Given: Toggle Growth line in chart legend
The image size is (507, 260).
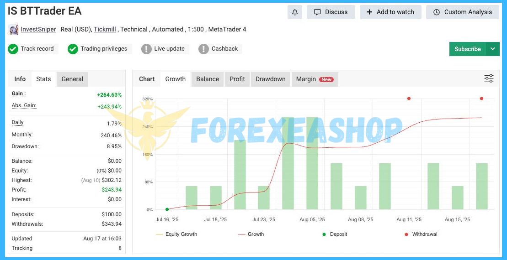Looking at the screenshot, I should [x=251, y=234].
